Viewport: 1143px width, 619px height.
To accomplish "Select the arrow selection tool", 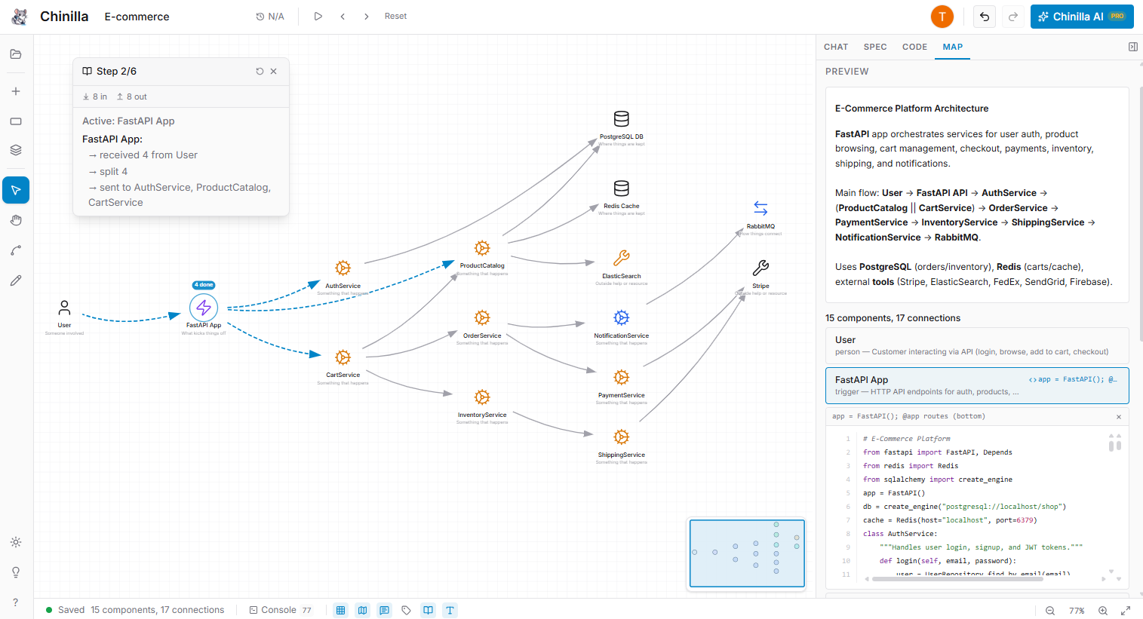I will [x=16, y=190].
